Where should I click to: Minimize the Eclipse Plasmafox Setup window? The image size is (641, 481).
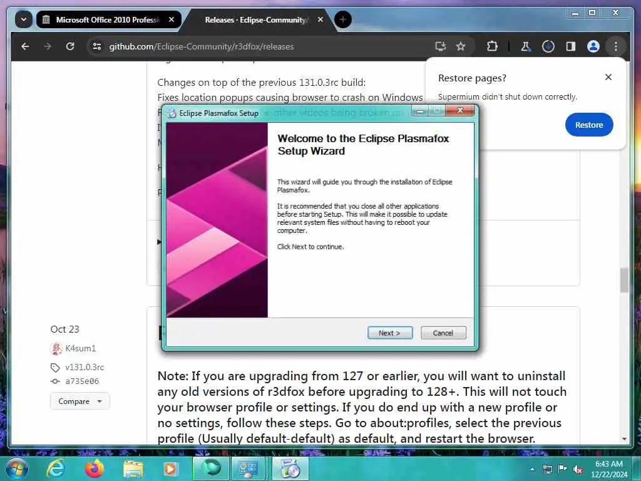[x=420, y=111]
